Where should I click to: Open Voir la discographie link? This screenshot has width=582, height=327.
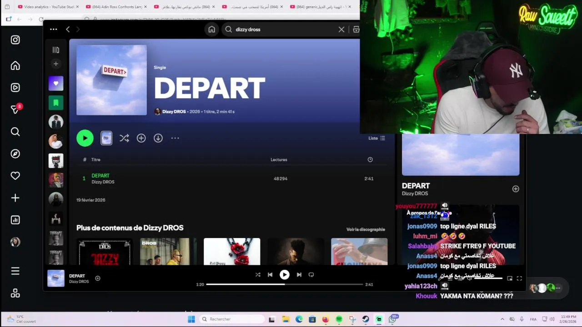point(366,229)
